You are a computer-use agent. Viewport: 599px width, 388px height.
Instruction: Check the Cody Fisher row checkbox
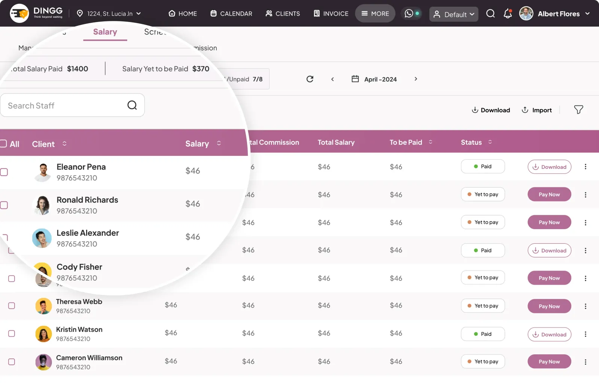tap(12, 279)
